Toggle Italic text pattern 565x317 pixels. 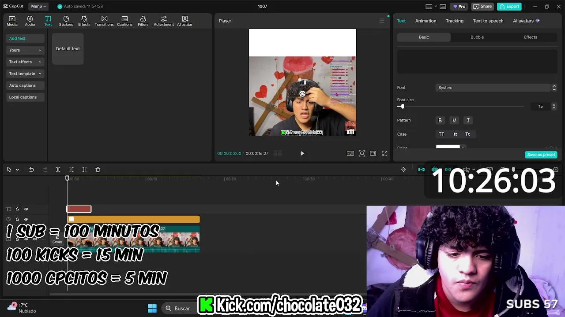point(468,120)
